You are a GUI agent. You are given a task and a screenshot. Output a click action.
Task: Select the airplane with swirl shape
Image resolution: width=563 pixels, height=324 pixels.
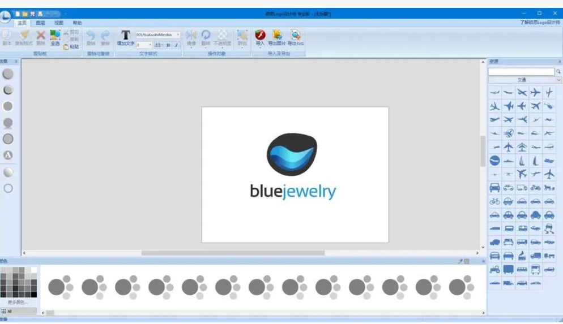tap(509, 133)
